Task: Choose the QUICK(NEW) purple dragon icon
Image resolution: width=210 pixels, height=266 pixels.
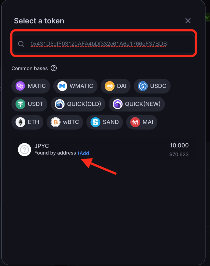Action: coord(118,104)
